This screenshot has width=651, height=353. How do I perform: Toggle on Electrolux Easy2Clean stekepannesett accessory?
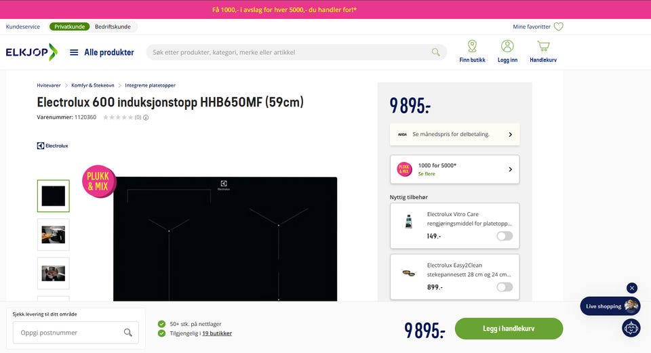pos(505,287)
